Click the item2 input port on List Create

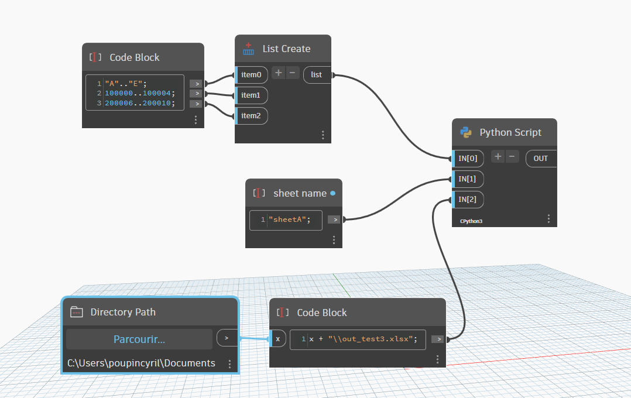pyautogui.click(x=251, y=116)
